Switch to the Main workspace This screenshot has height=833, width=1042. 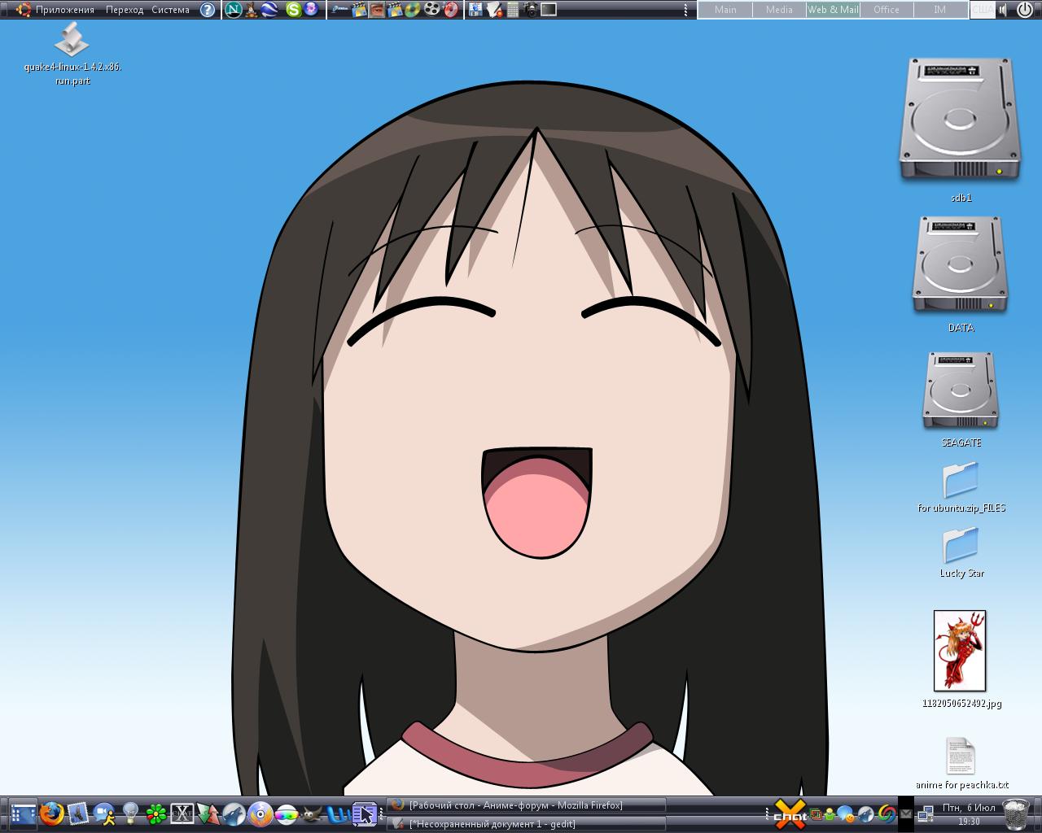point(725,10)
